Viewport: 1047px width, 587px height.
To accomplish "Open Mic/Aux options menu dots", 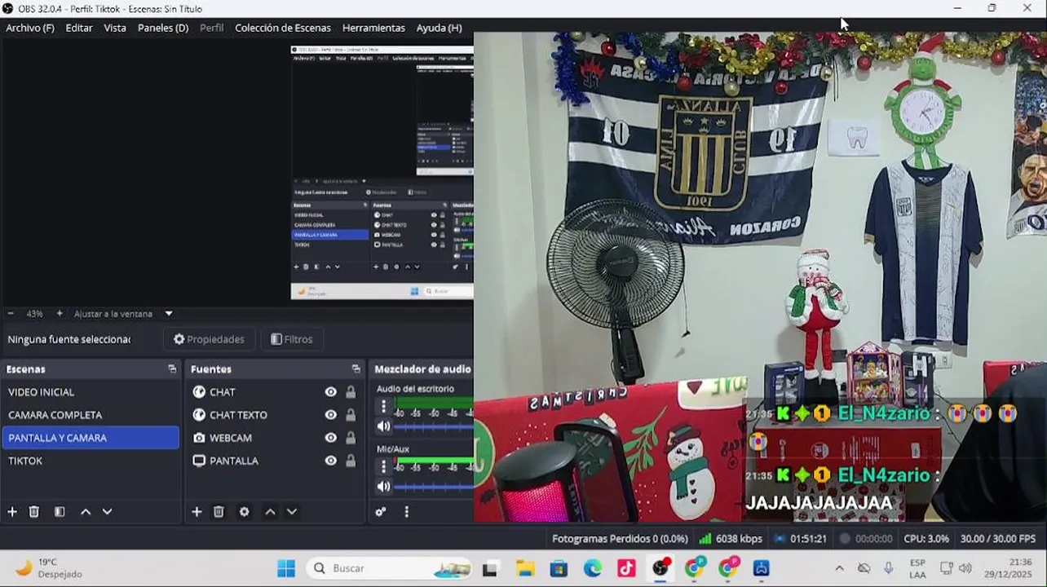I will pyautogui.click(x=383, y=466).
